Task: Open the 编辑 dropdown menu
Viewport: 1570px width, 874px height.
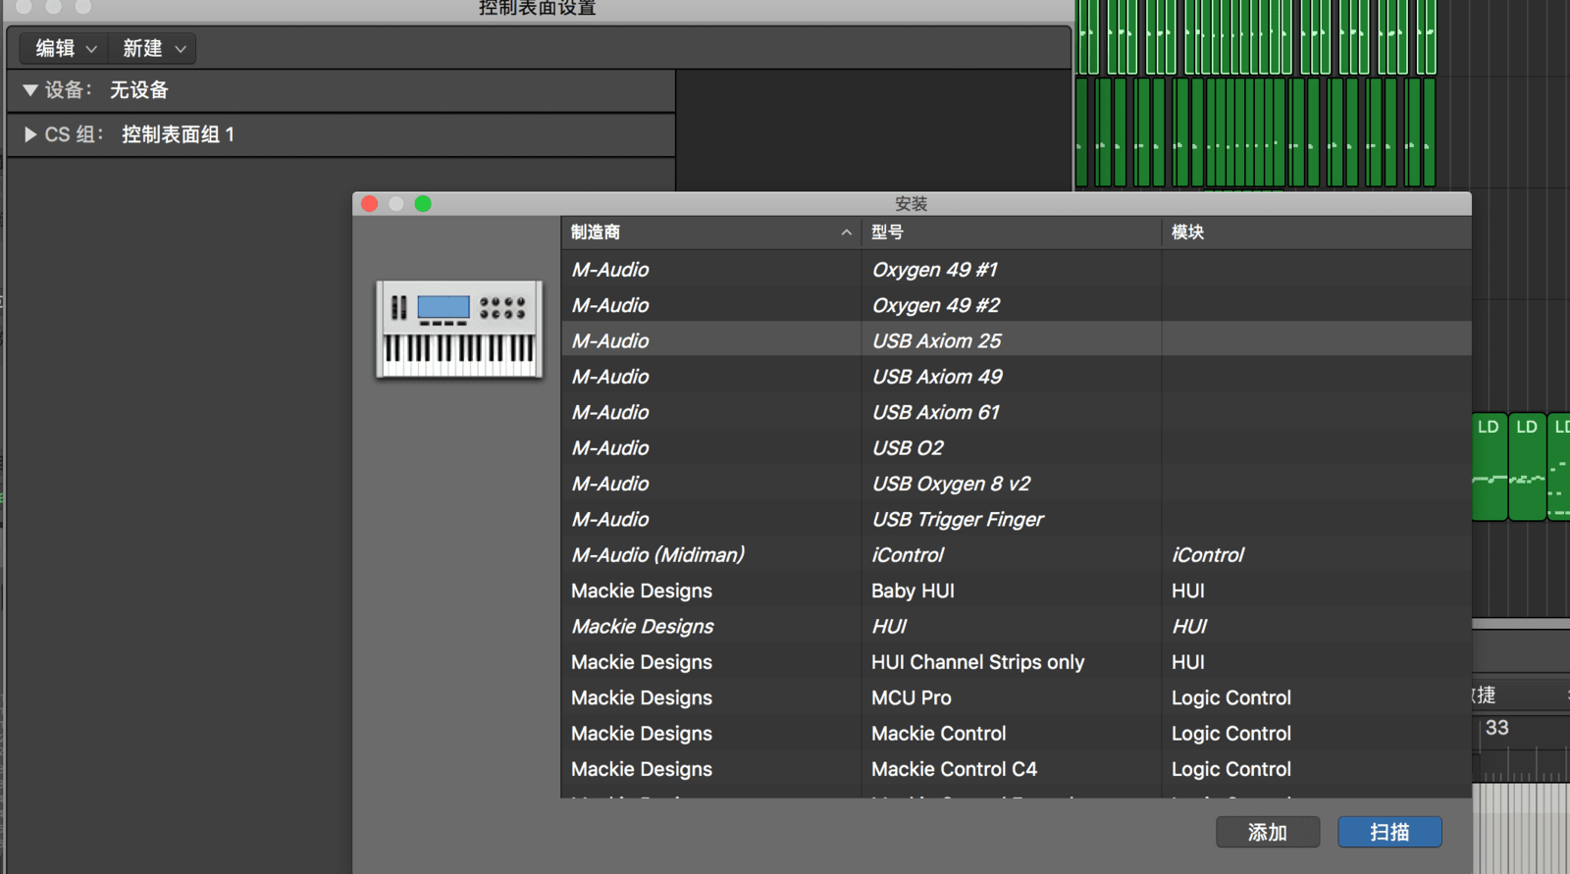Action: [66, 48]
